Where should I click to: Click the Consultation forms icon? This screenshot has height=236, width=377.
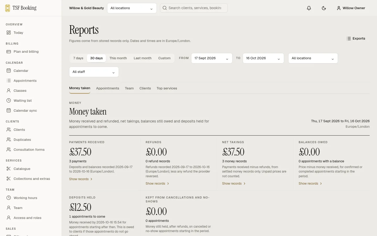9,150
